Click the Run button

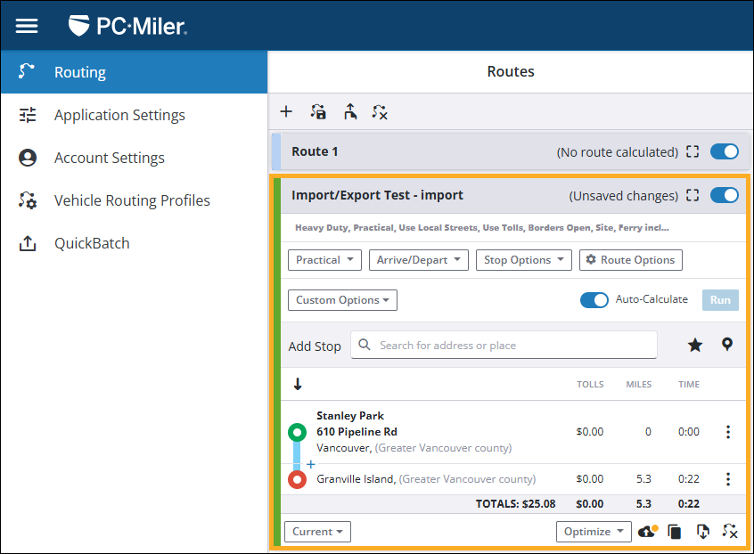point(720,300)
